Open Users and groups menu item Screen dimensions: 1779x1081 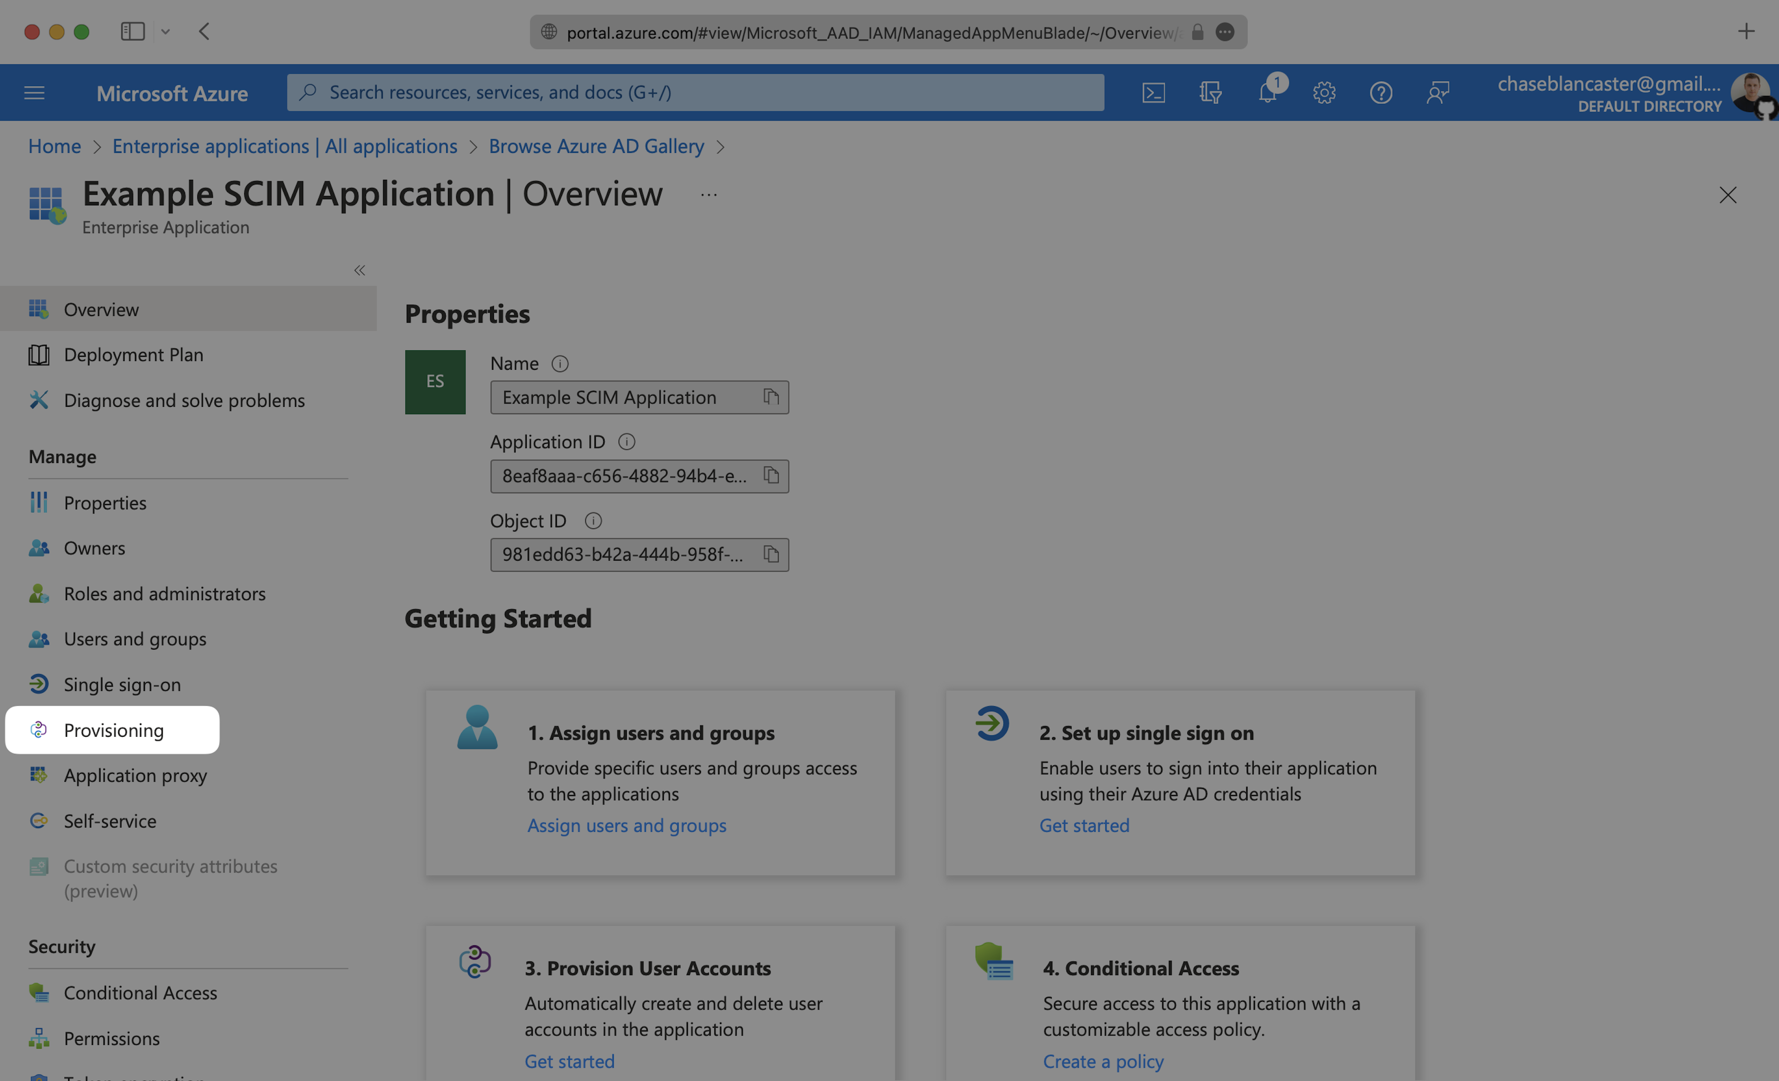135,639
